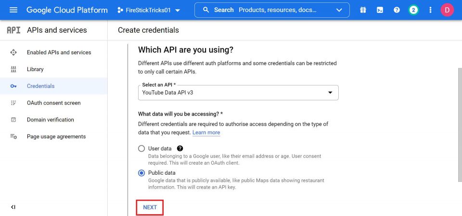Click the Enabled APIs and services icon
Image resolution: width=462 pixels, height=216 pixels.
(13, 52)
